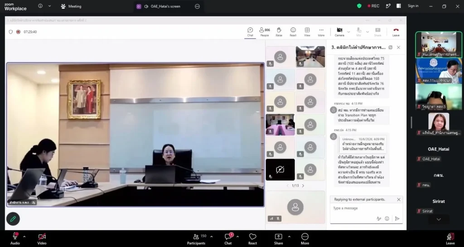Toggle the Teams Camera button
The width and height of the screenshot is (464, 247).
pyautogui.click(x=339, y=32)
